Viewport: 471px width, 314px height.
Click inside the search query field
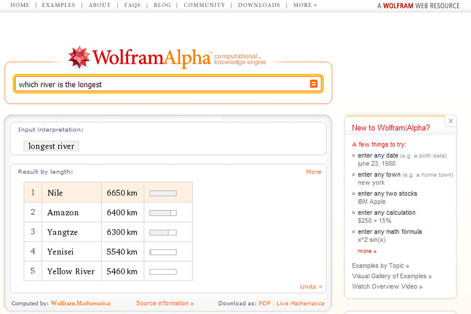(x=157, y=83)
